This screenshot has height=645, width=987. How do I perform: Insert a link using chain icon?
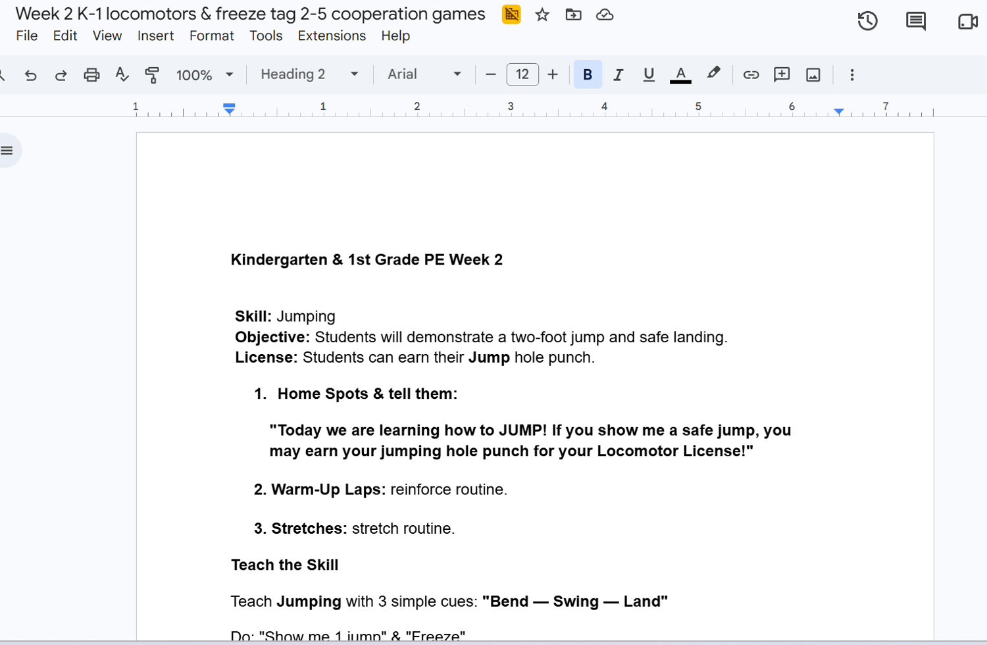point(751,75)
